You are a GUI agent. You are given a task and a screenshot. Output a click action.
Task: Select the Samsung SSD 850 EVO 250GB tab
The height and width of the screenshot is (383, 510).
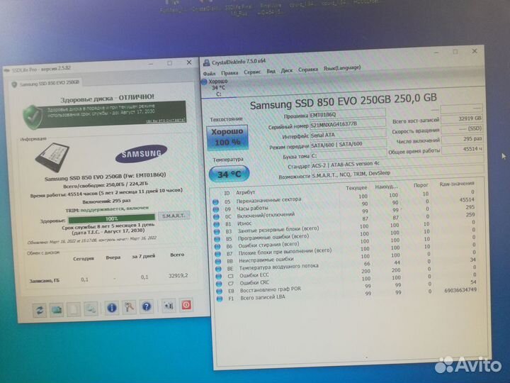(x=46, y=84)
